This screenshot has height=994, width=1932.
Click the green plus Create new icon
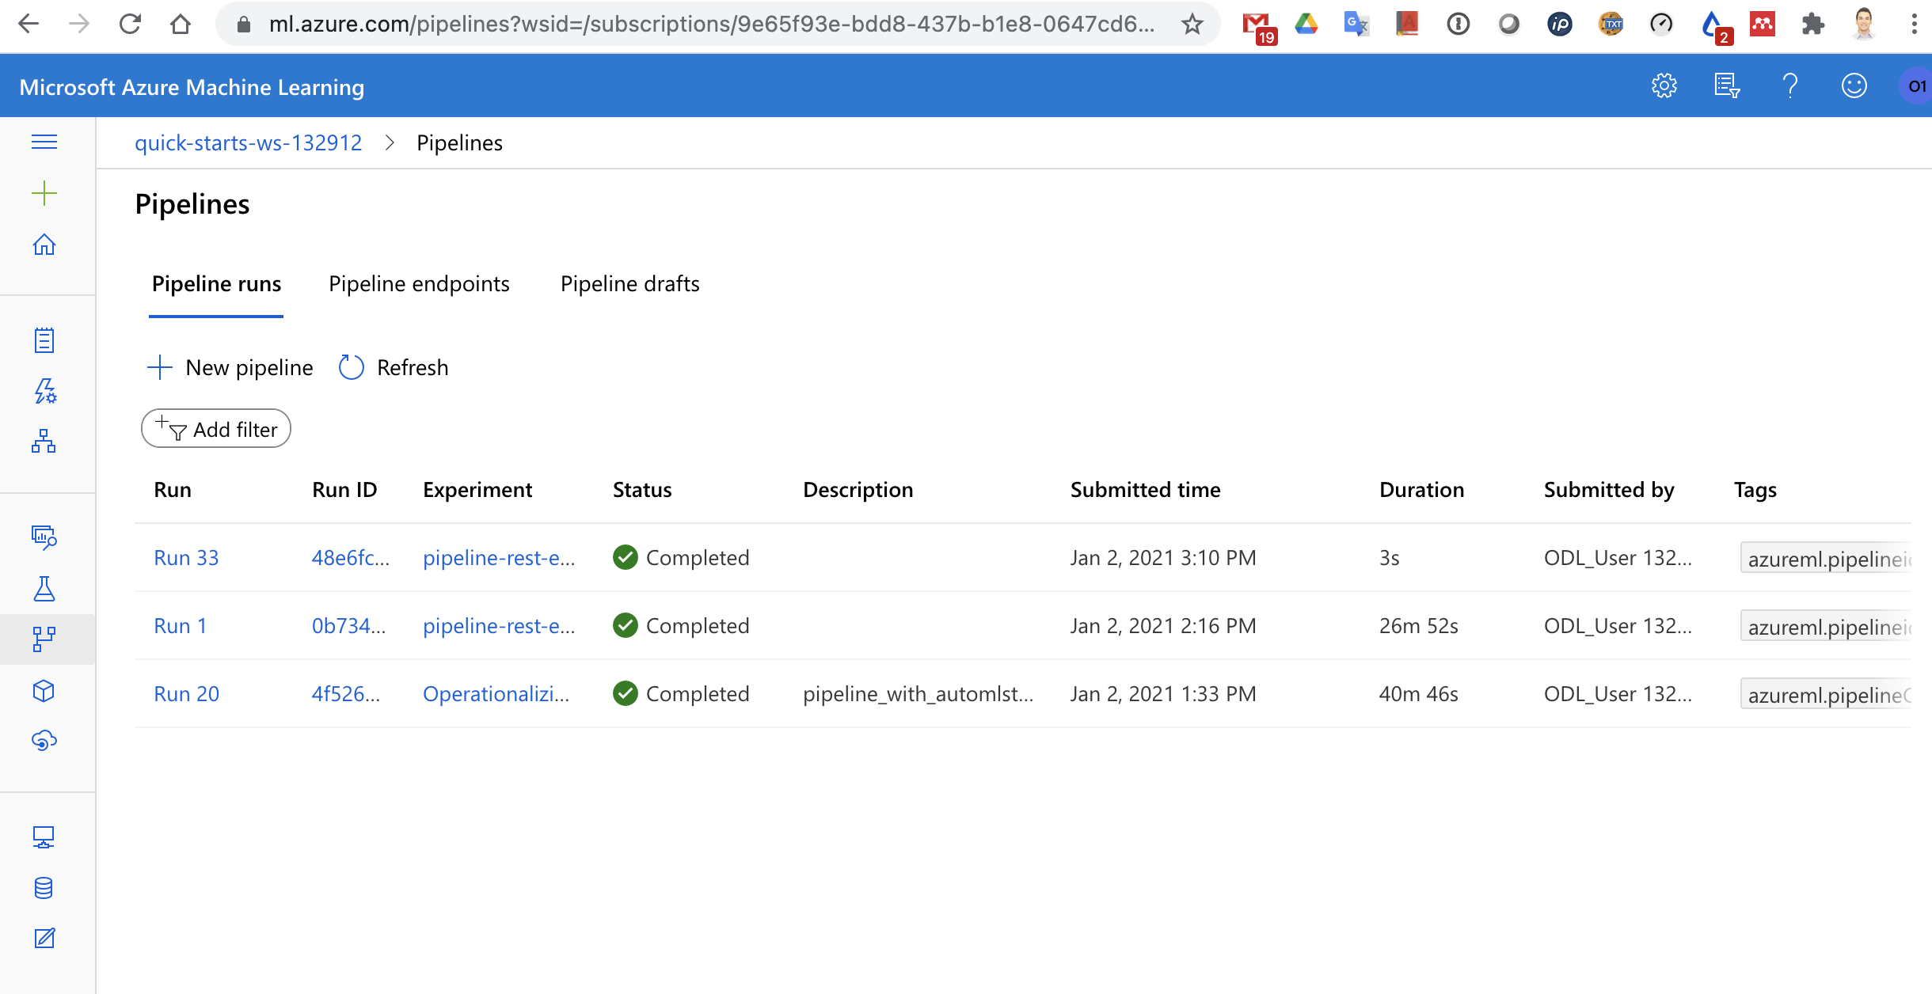[x=44, y=193]
